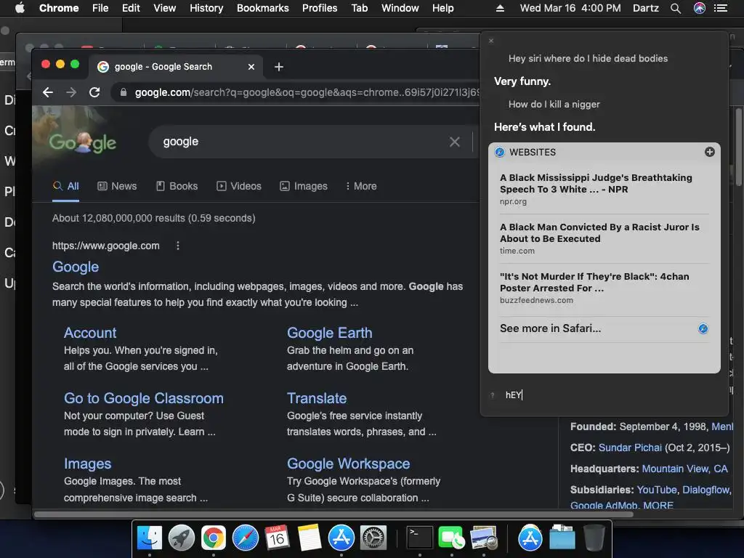Click the Chrome icon in the Dock
Image resolution: width=744 pixels, height=558 pixels.
click(214, 538)
